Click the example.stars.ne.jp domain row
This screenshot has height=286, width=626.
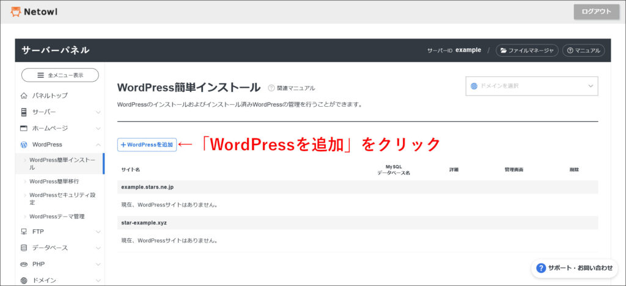point(358,187)
